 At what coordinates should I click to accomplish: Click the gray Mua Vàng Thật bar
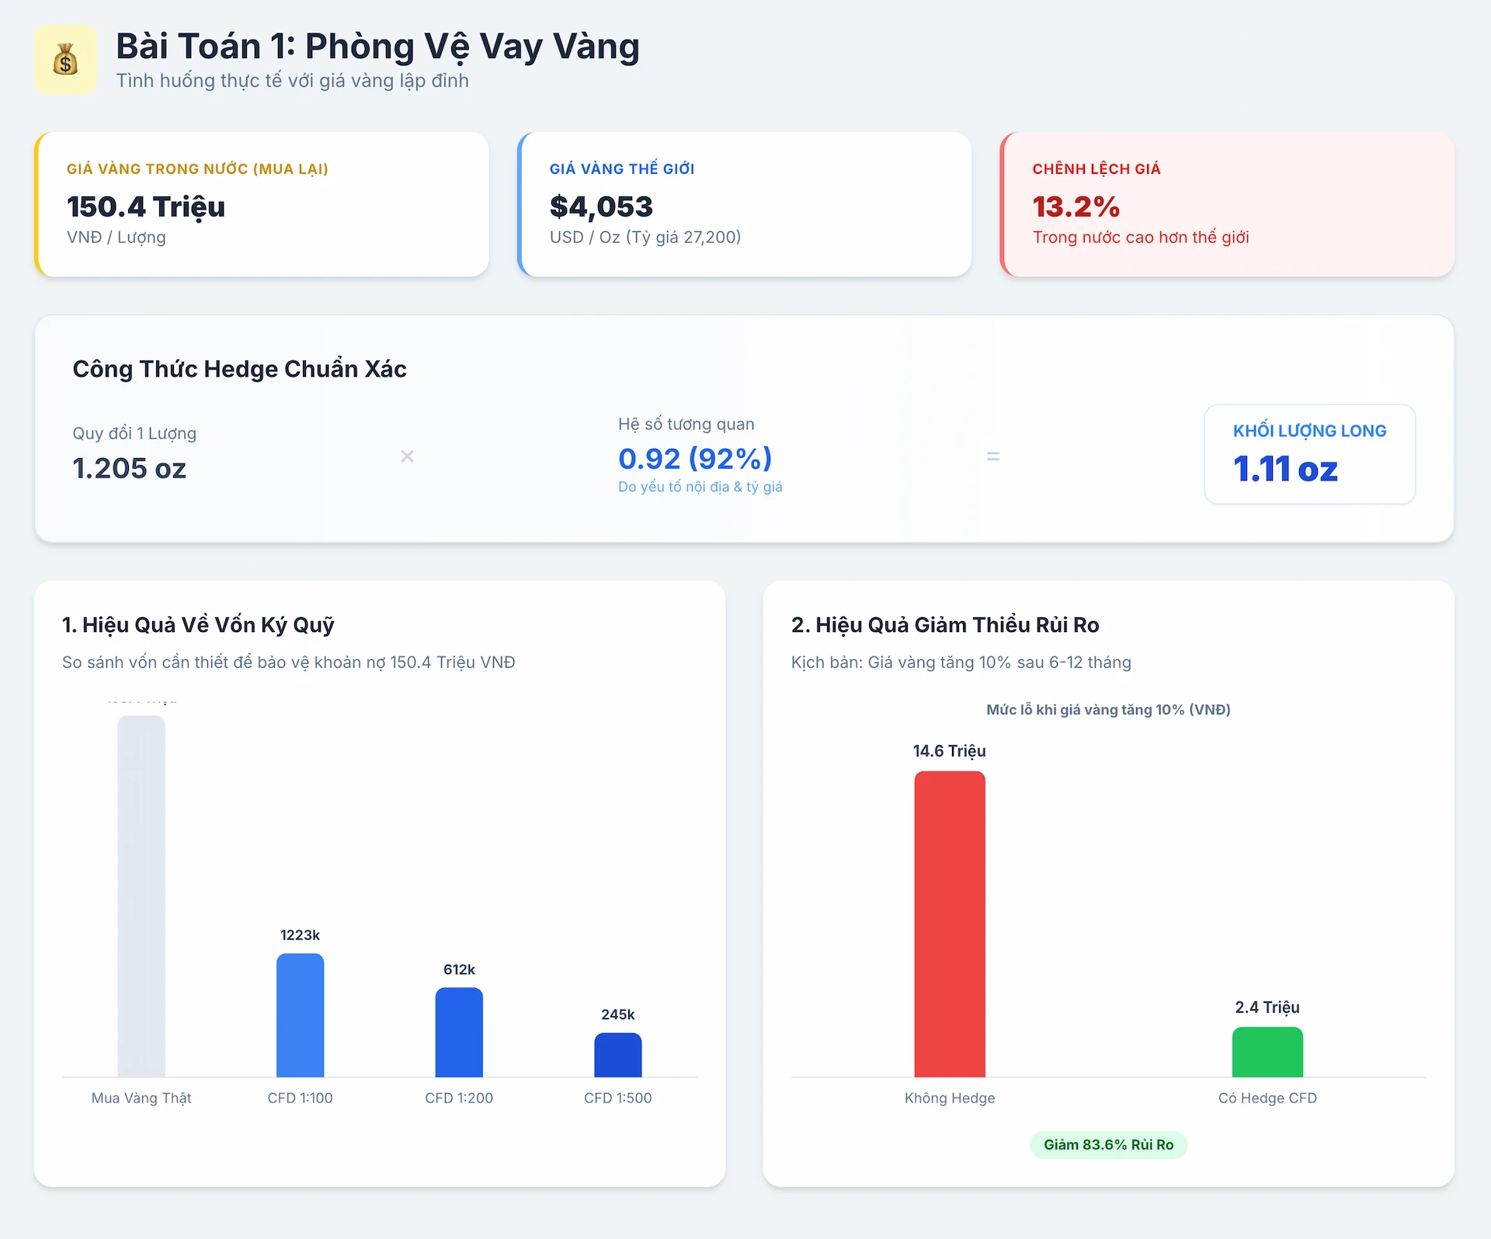click(141, 895)
